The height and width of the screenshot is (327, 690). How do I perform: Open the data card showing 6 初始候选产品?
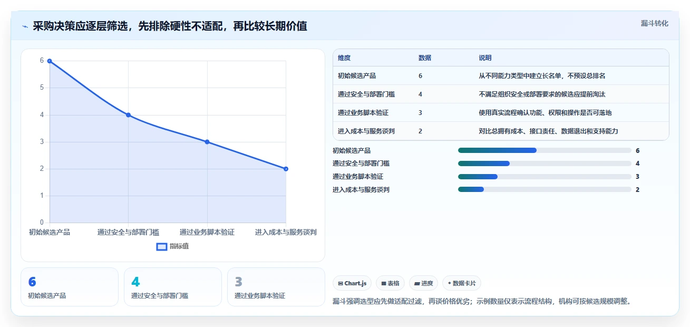[x=70, y=287]
